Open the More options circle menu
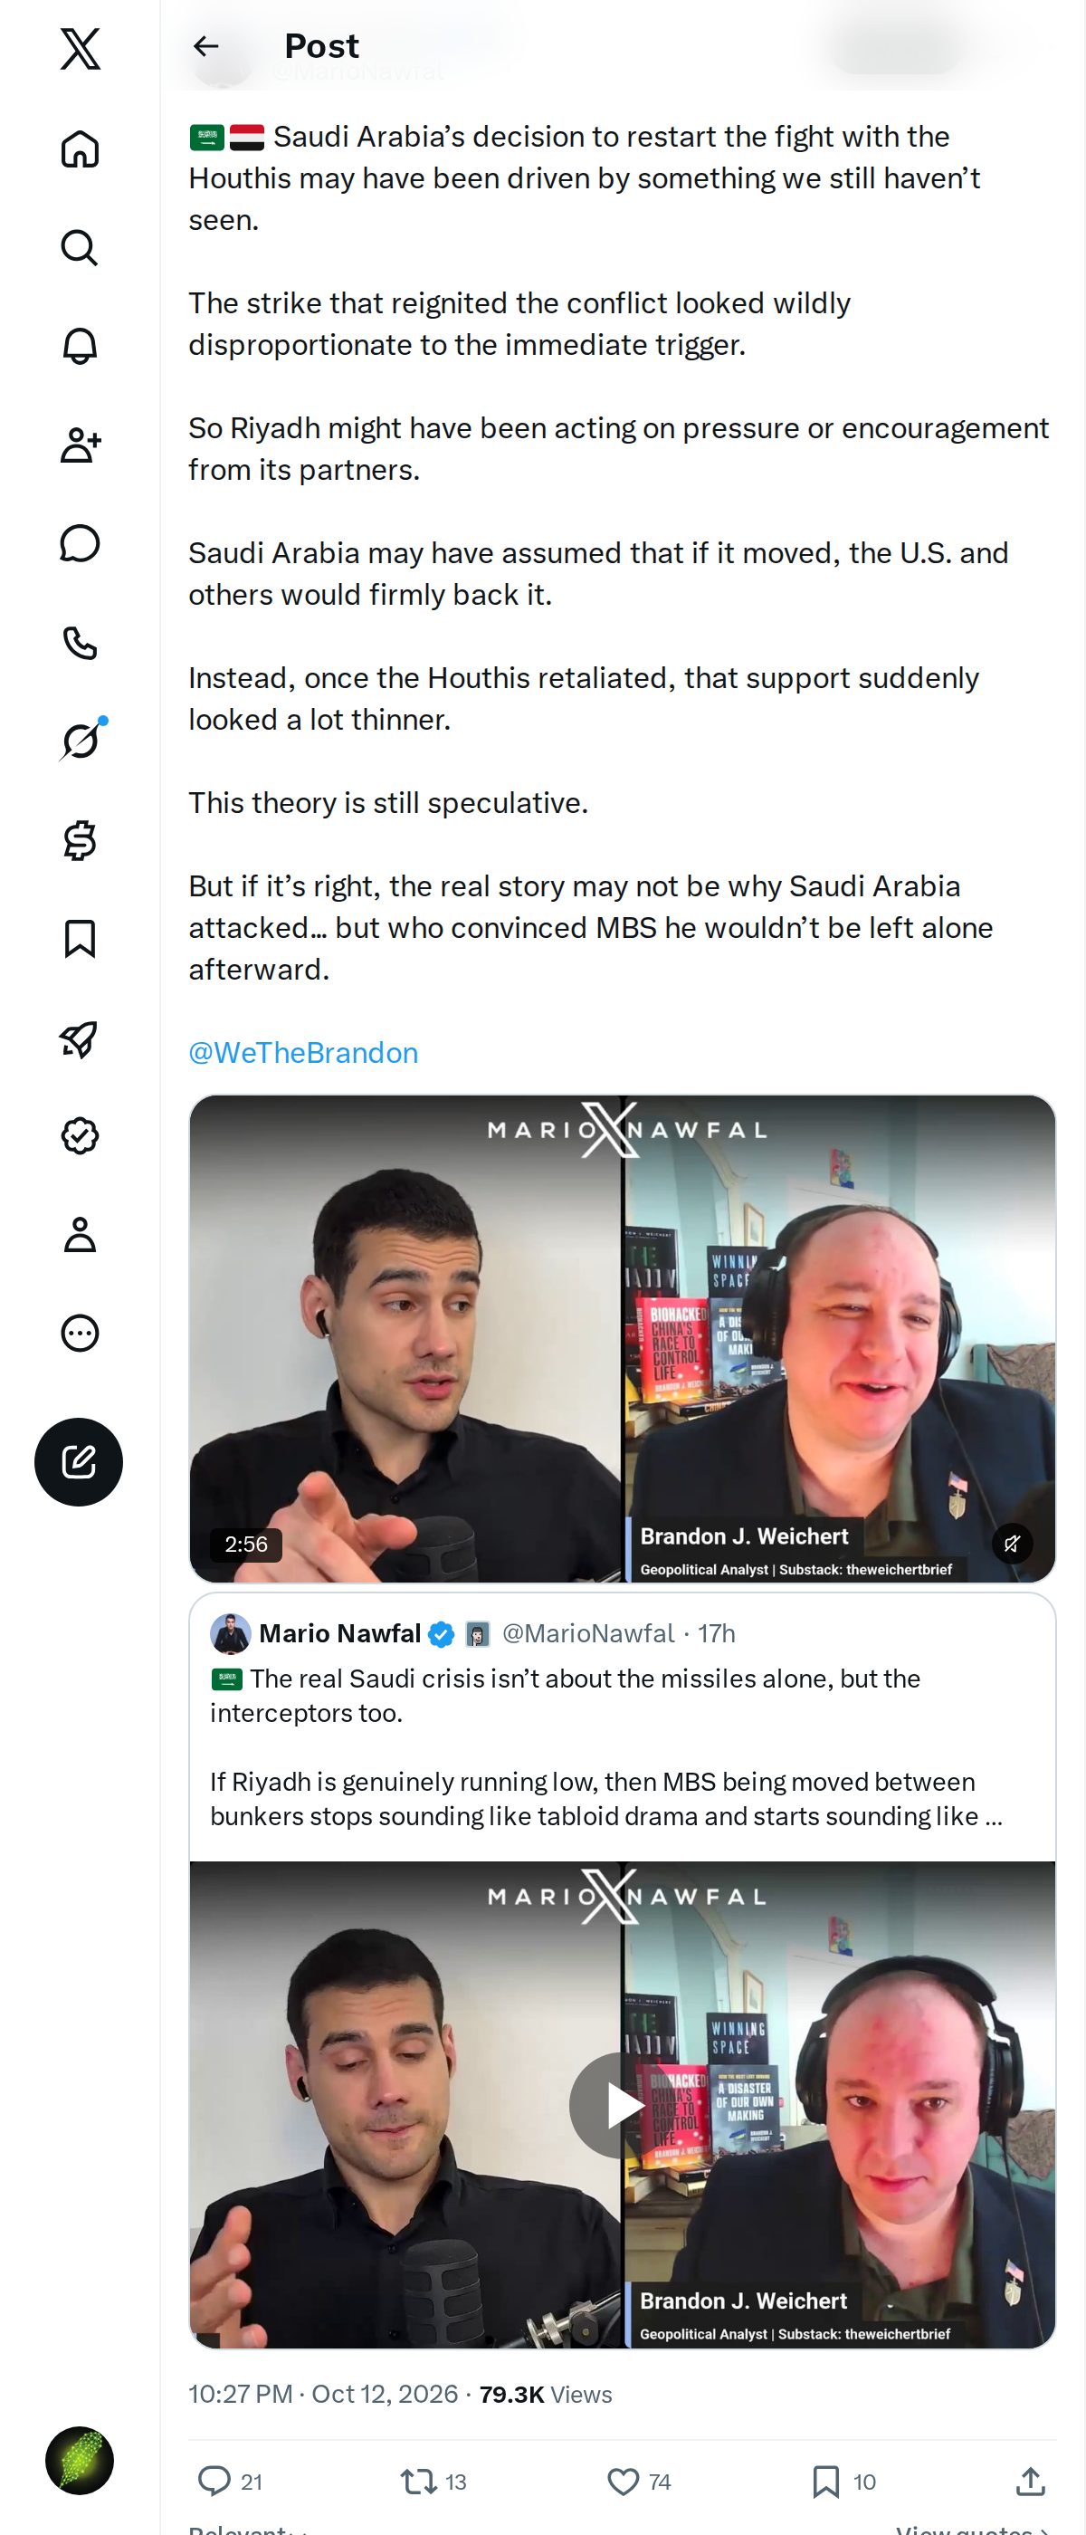 click(80, 1333)
